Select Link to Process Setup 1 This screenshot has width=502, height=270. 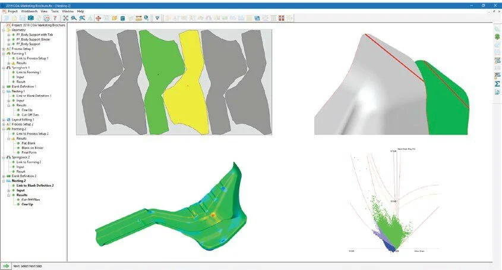(x=32, y=58)
